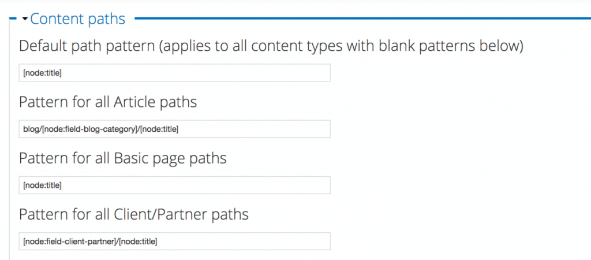Collapse the Content paths section arrow
This screenshot has height=260, width=591.
pos(25,18)
